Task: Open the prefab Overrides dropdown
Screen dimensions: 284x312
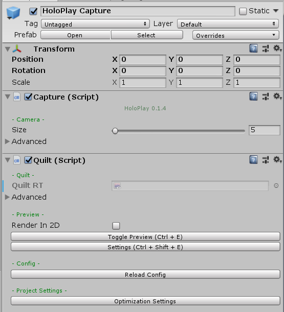Action: coord(235,35)
